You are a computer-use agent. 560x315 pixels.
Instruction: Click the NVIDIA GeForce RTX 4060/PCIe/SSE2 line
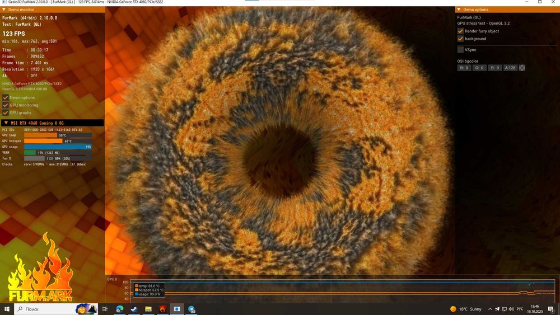tap(32, 84)
